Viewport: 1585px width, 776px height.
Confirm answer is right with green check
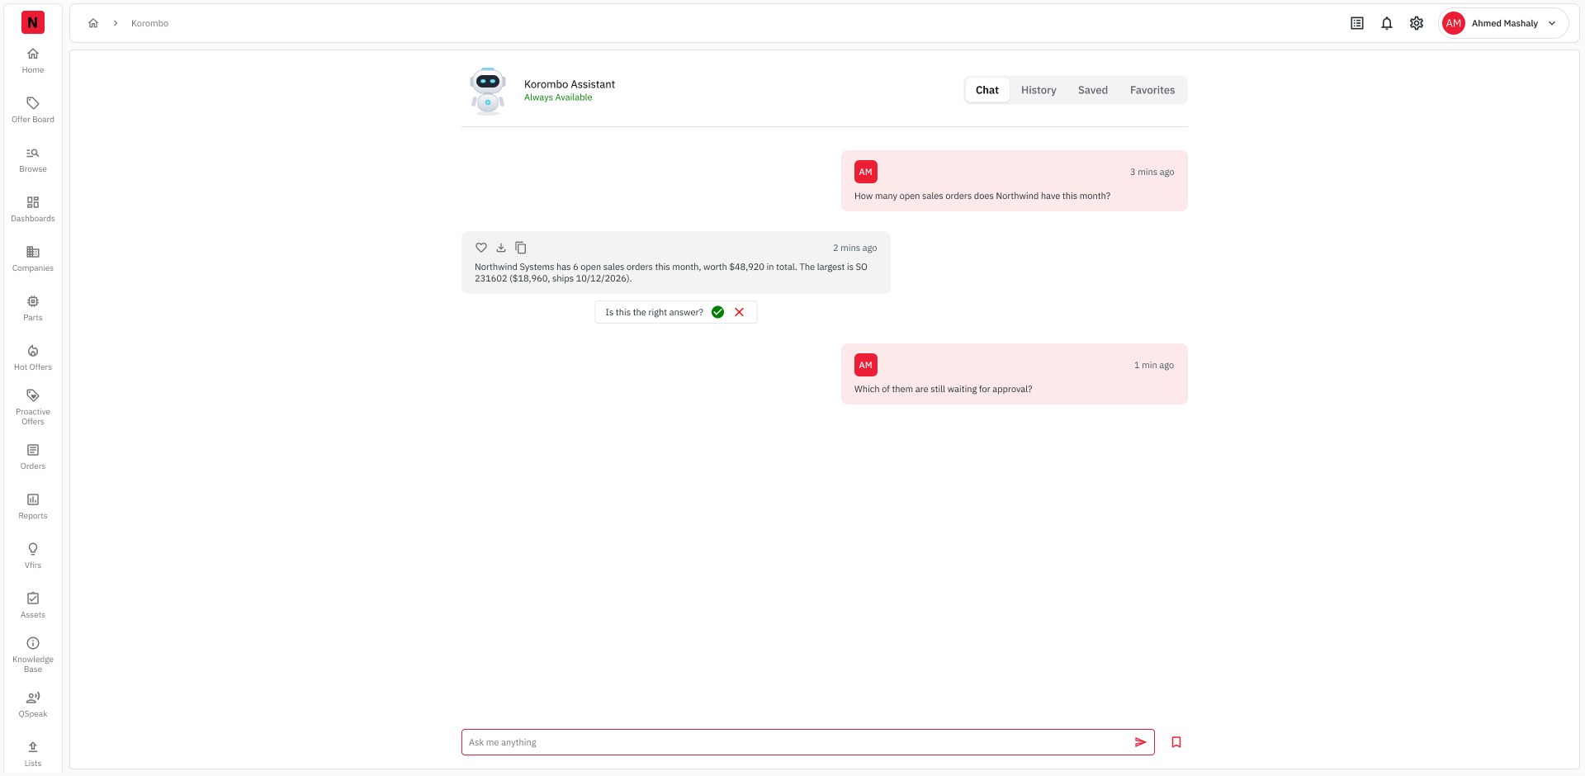click(718, 312)
